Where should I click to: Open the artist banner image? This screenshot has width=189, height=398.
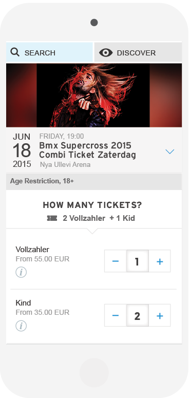pos(94,95)
